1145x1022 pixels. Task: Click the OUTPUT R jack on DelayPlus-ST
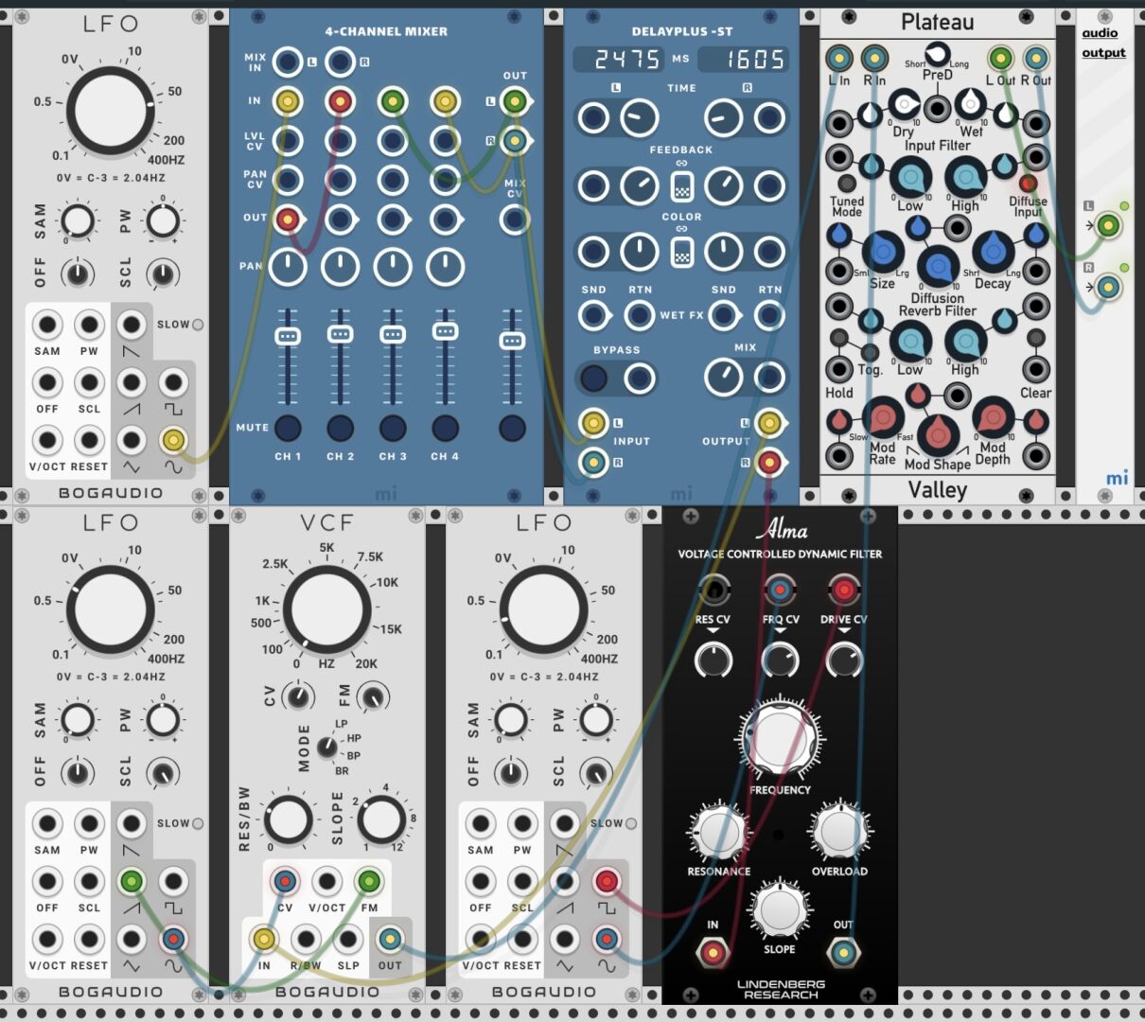coord(770,463)
